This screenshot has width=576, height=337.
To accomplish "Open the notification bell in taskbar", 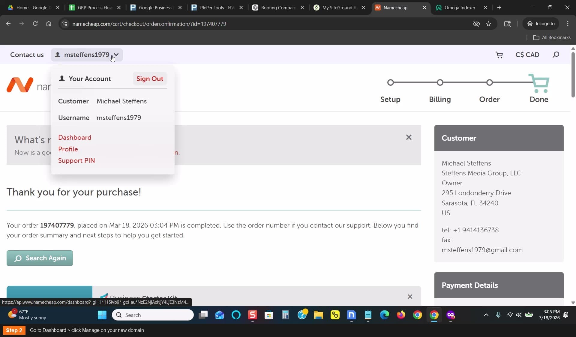I will point(566,315).
